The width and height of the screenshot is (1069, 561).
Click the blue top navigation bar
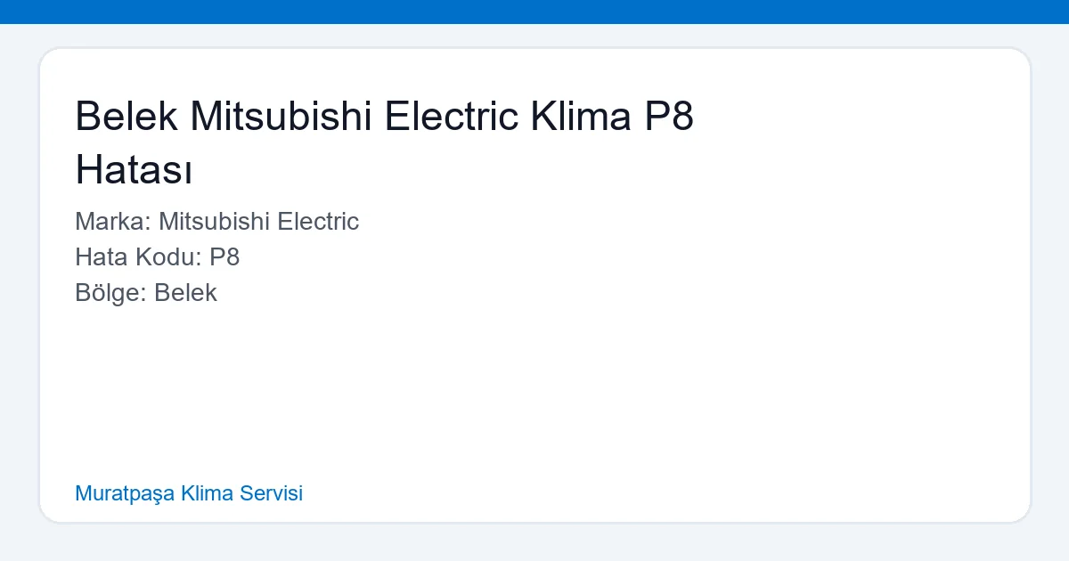coord(534,12)
